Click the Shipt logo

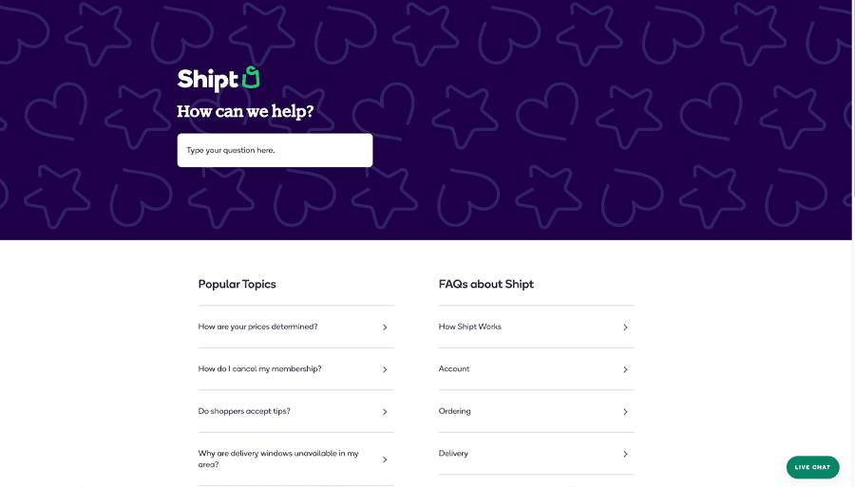[218, 79]
